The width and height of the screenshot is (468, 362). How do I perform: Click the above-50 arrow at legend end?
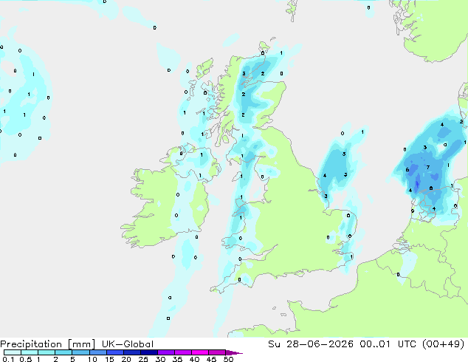pyautogui.click(x=234, y=352)
